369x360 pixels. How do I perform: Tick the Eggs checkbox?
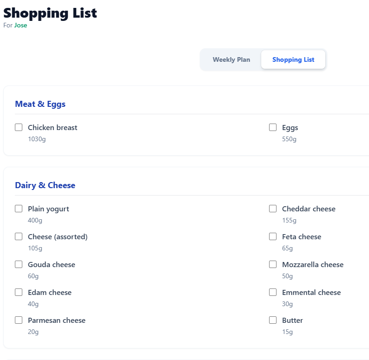[273, 128]
